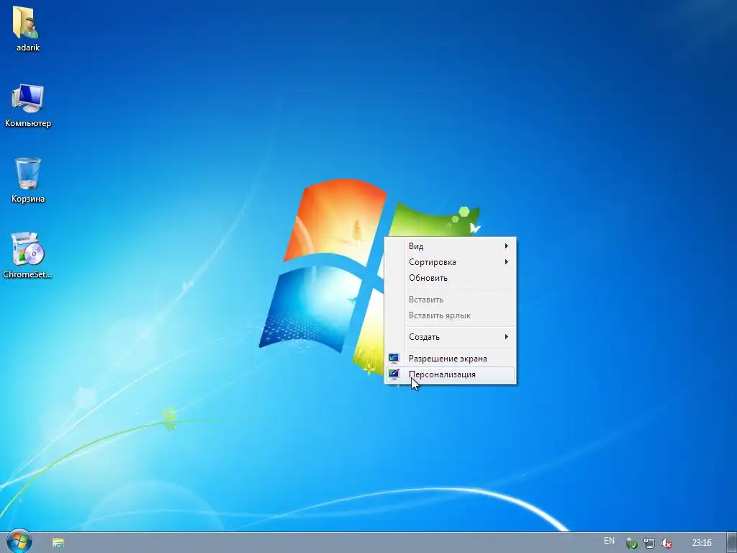Expand arrow next to Создать
This screenshot has height=553, width=737.
coord(506,337)
